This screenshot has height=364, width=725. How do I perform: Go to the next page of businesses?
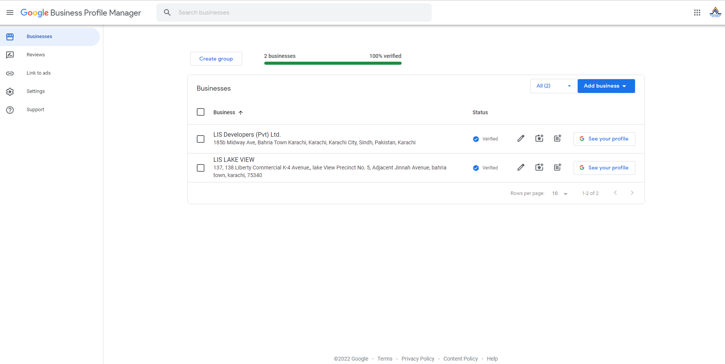click(632, 193)
